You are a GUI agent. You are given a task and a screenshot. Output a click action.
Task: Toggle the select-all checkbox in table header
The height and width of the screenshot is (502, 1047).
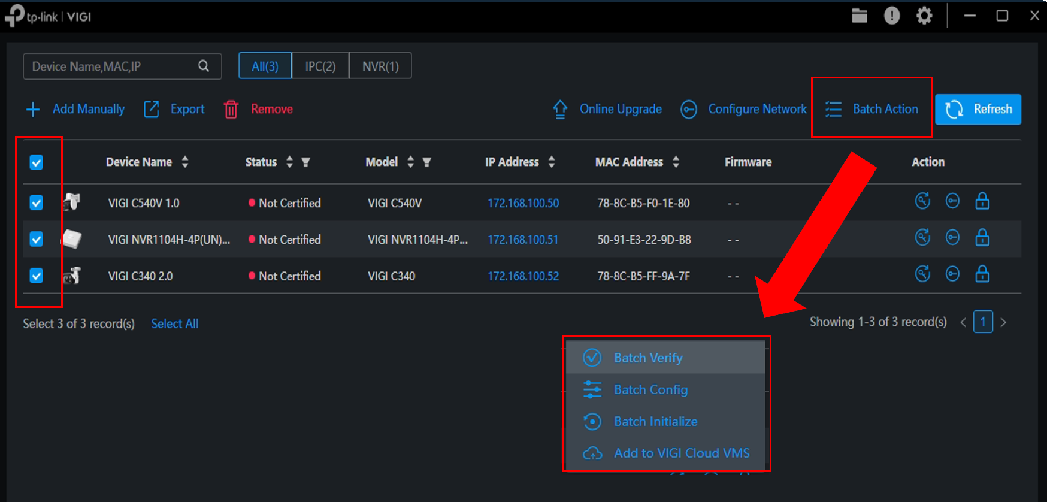pos(37,162)
